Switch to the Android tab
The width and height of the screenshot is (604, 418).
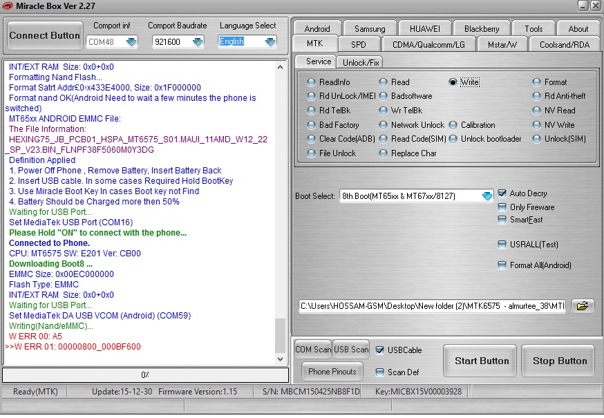317,28
